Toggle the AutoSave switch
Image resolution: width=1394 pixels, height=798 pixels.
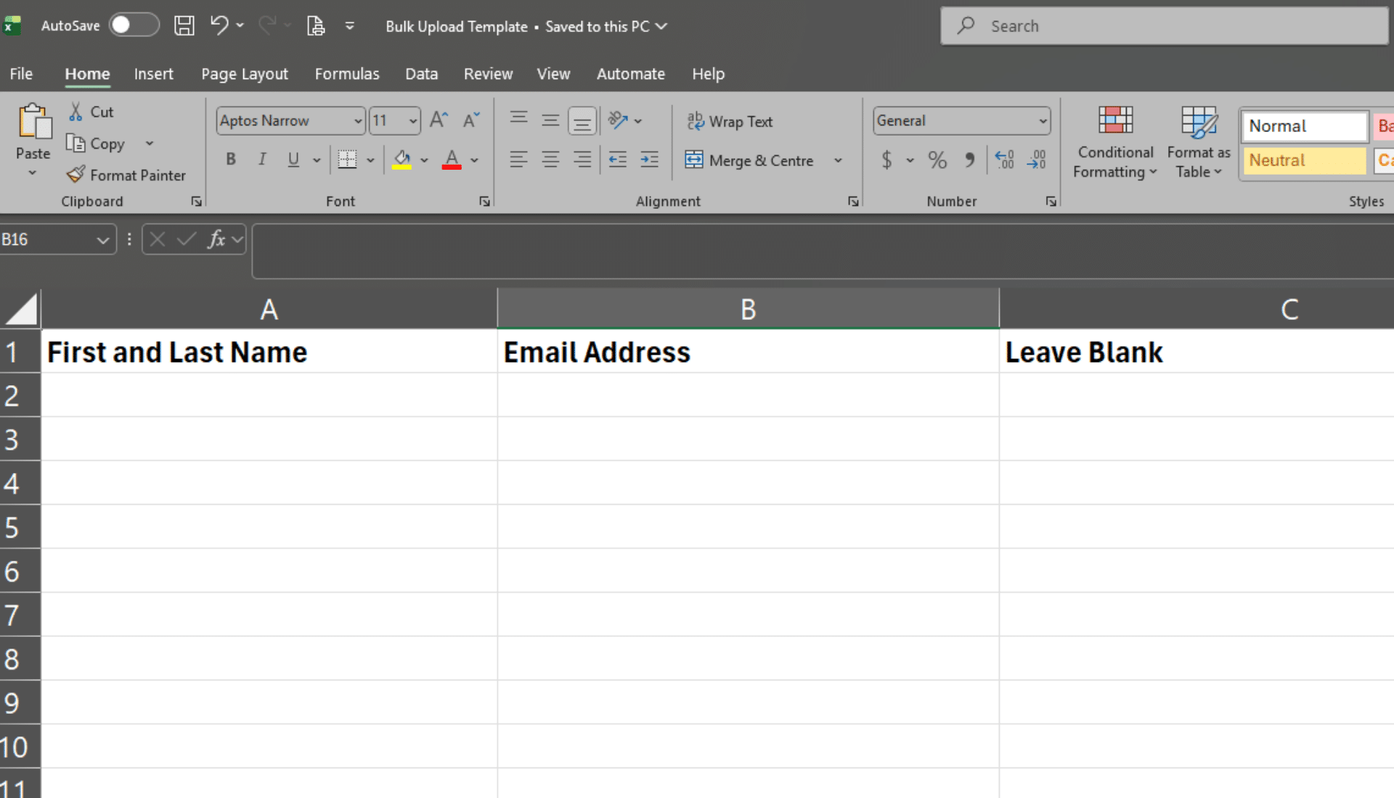[134, 25]
